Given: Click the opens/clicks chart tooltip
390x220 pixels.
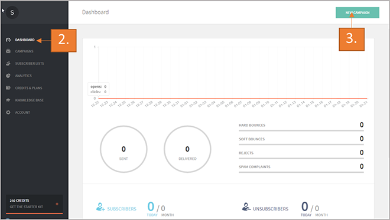Looking at the screenshot, I should pyautogui.click(x=98, y=89).
